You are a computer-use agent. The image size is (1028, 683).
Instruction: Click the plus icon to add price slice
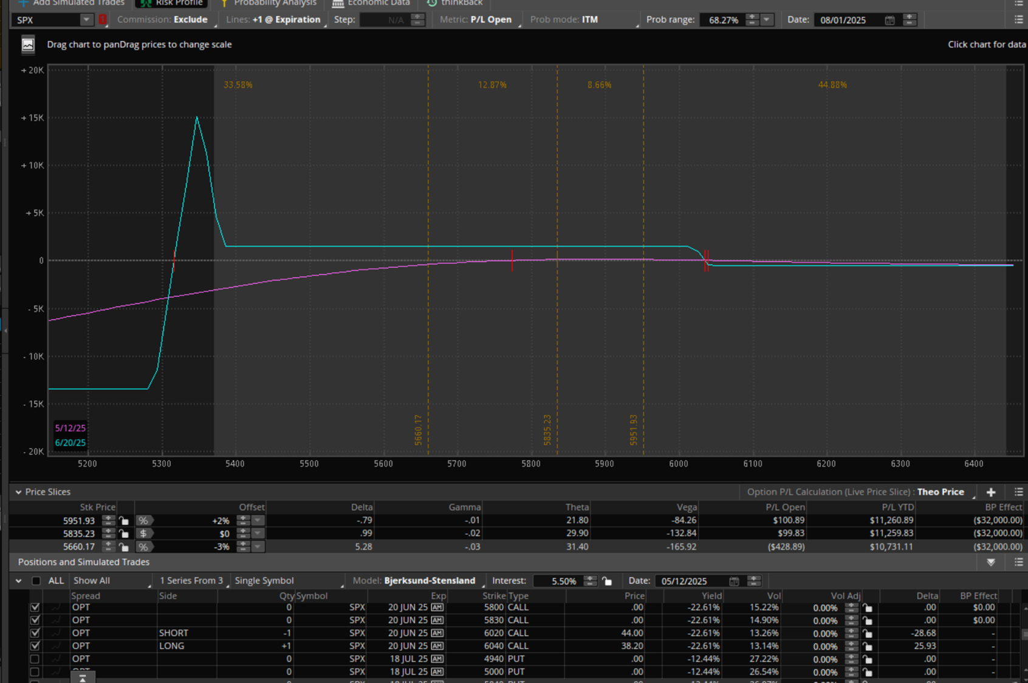pyautogui.click(x=991, y=492)
